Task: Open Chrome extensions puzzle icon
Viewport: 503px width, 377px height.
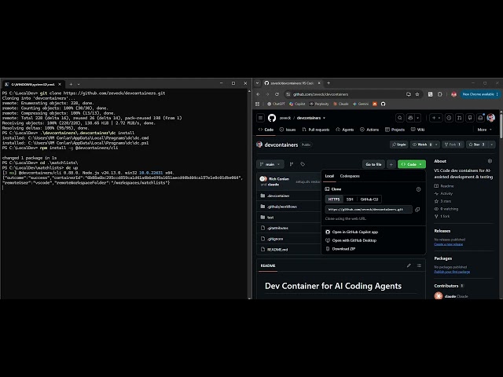Action: (x=440, y=94)
